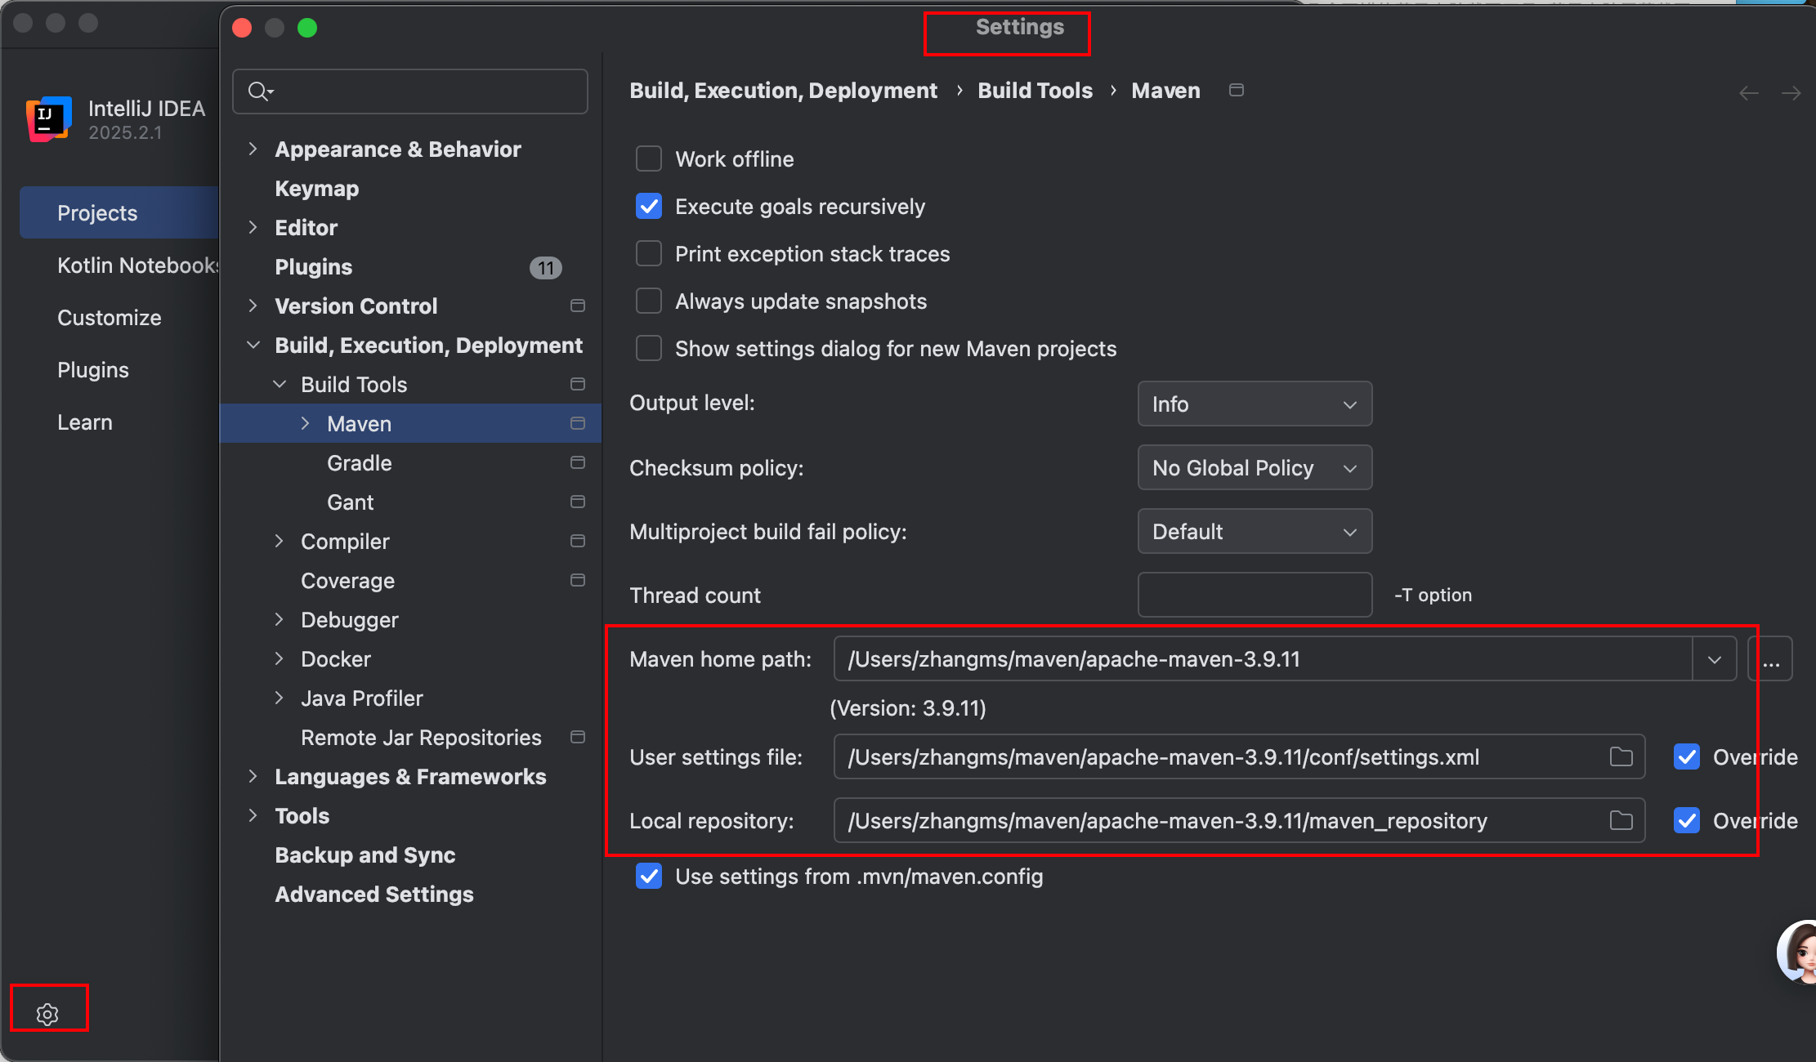
Task: Enable Always update snapshots checkbox
Action: (649, 301)
